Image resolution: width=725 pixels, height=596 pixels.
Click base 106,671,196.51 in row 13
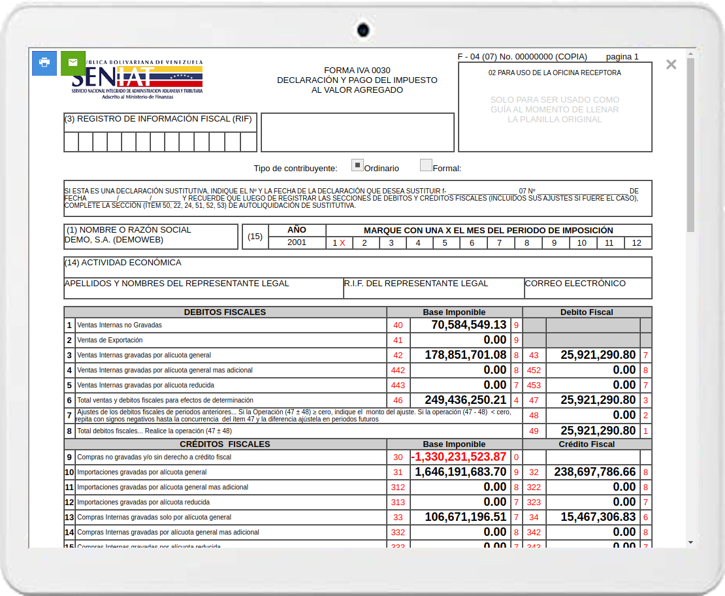(x=466, y=517)
